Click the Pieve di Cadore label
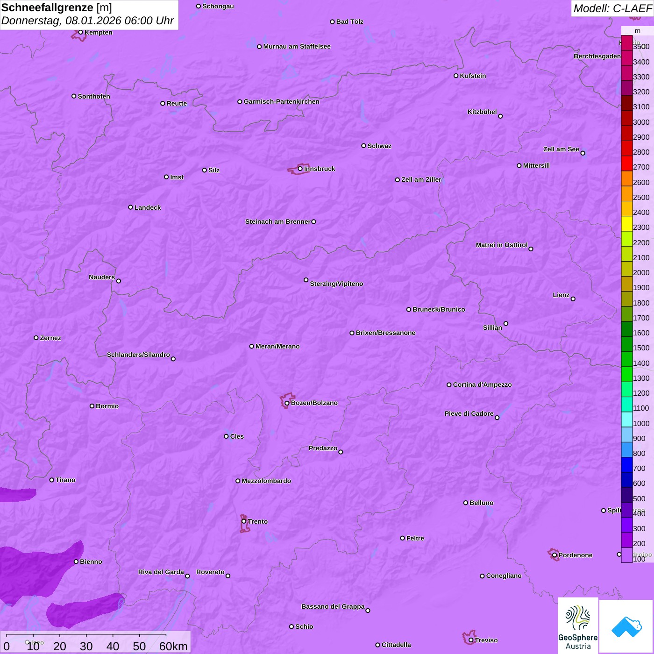Image resolution: width=654 pixels, height=654 pixels. 469,414
